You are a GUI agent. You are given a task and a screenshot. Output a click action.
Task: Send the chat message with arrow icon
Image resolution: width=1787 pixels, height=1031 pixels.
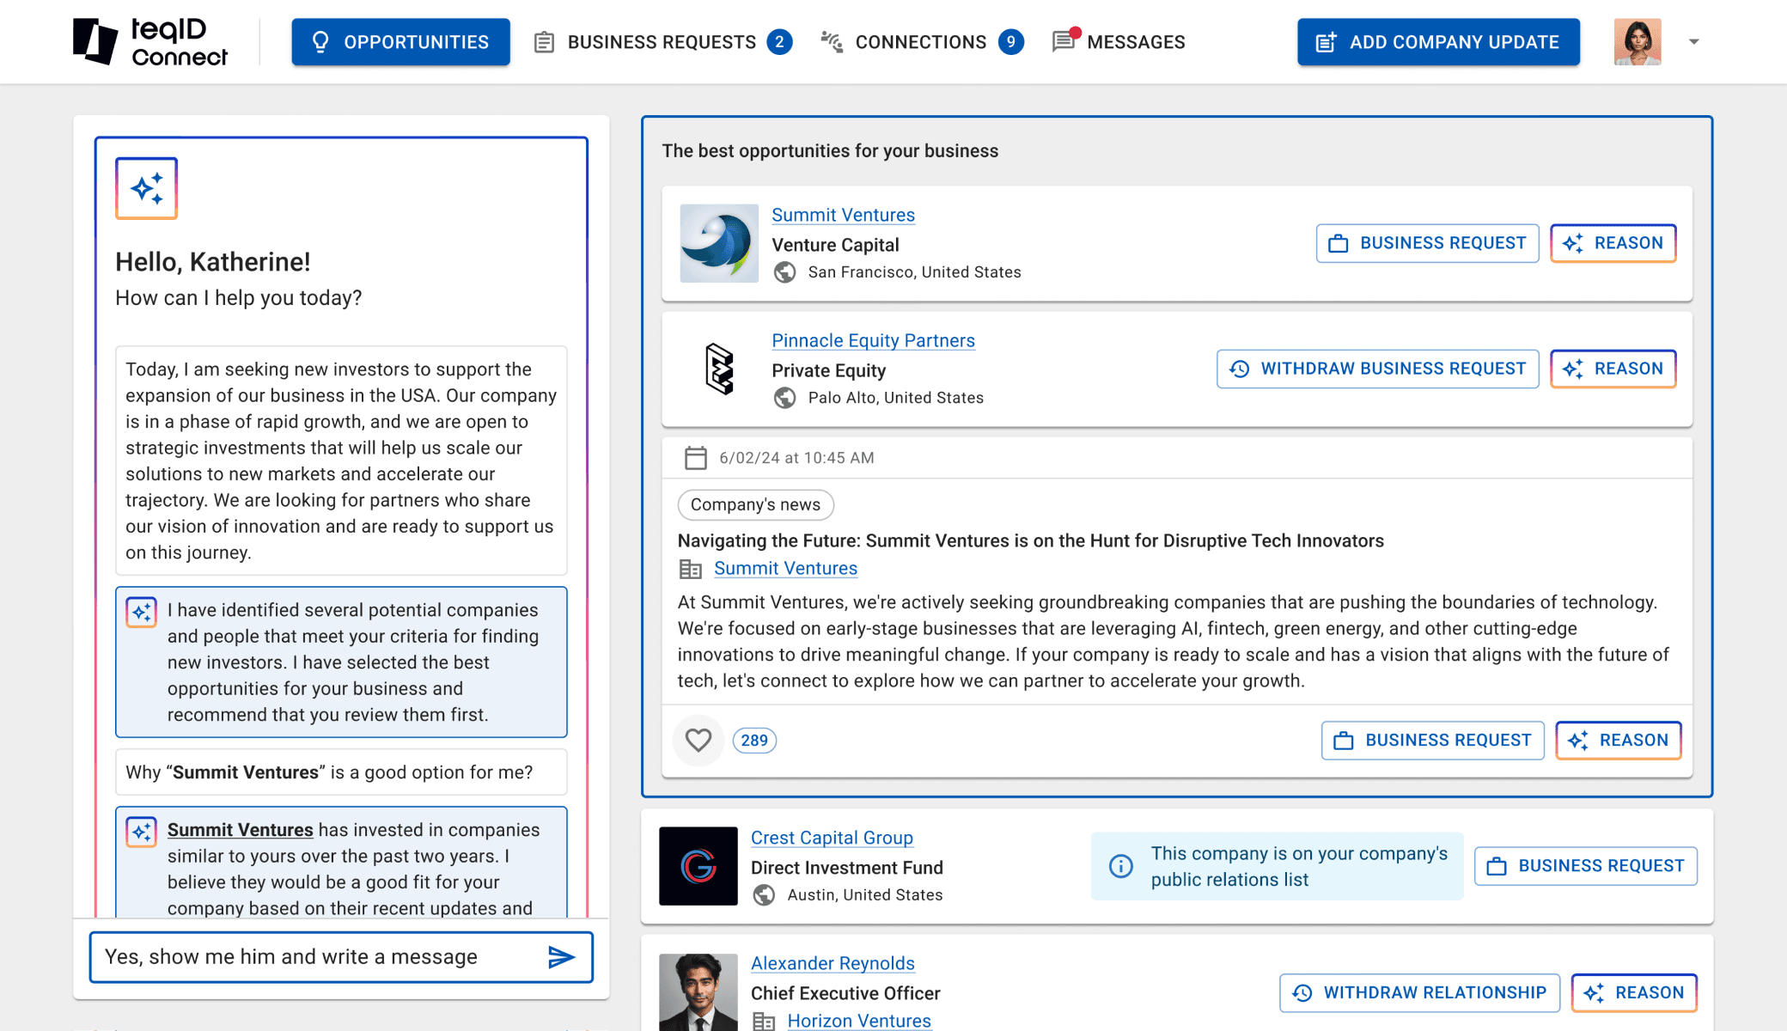tap(561, 957)
